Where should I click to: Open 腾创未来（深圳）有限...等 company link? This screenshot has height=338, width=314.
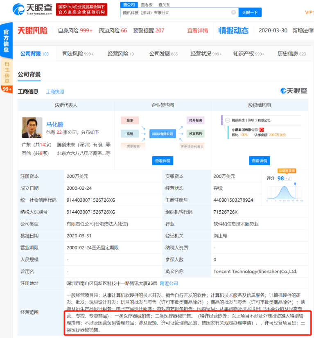tap(84, 144)
